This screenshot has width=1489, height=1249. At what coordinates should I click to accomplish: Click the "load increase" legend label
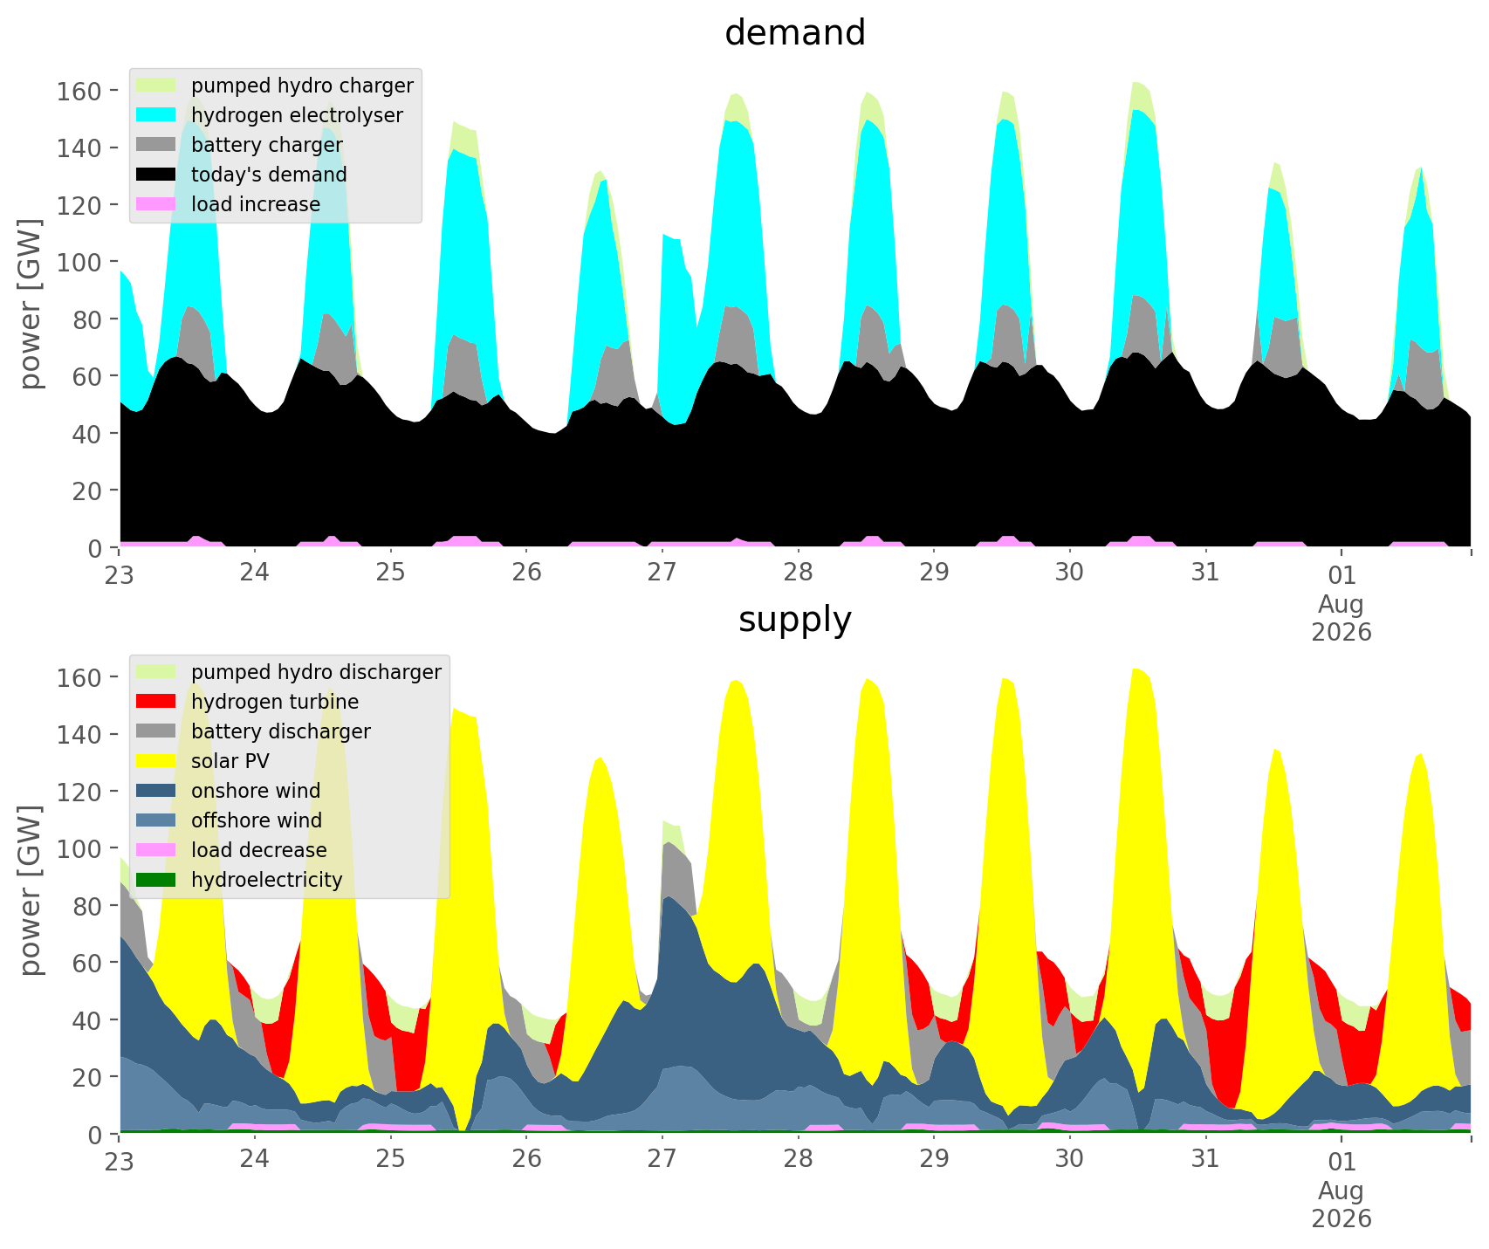tap(256, 204)
